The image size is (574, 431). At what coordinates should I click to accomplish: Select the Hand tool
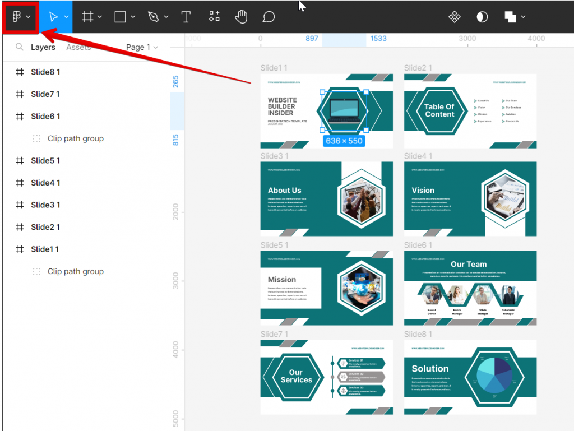(x=241, y=16)
